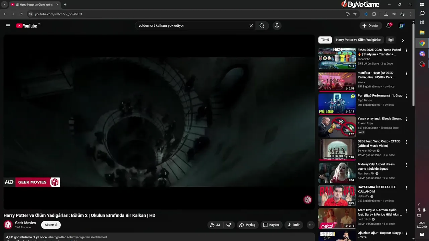The height and width of the screenshot is (241, 429).
Task: Open the Windows notification center icon
Action: tap(422, 235)
